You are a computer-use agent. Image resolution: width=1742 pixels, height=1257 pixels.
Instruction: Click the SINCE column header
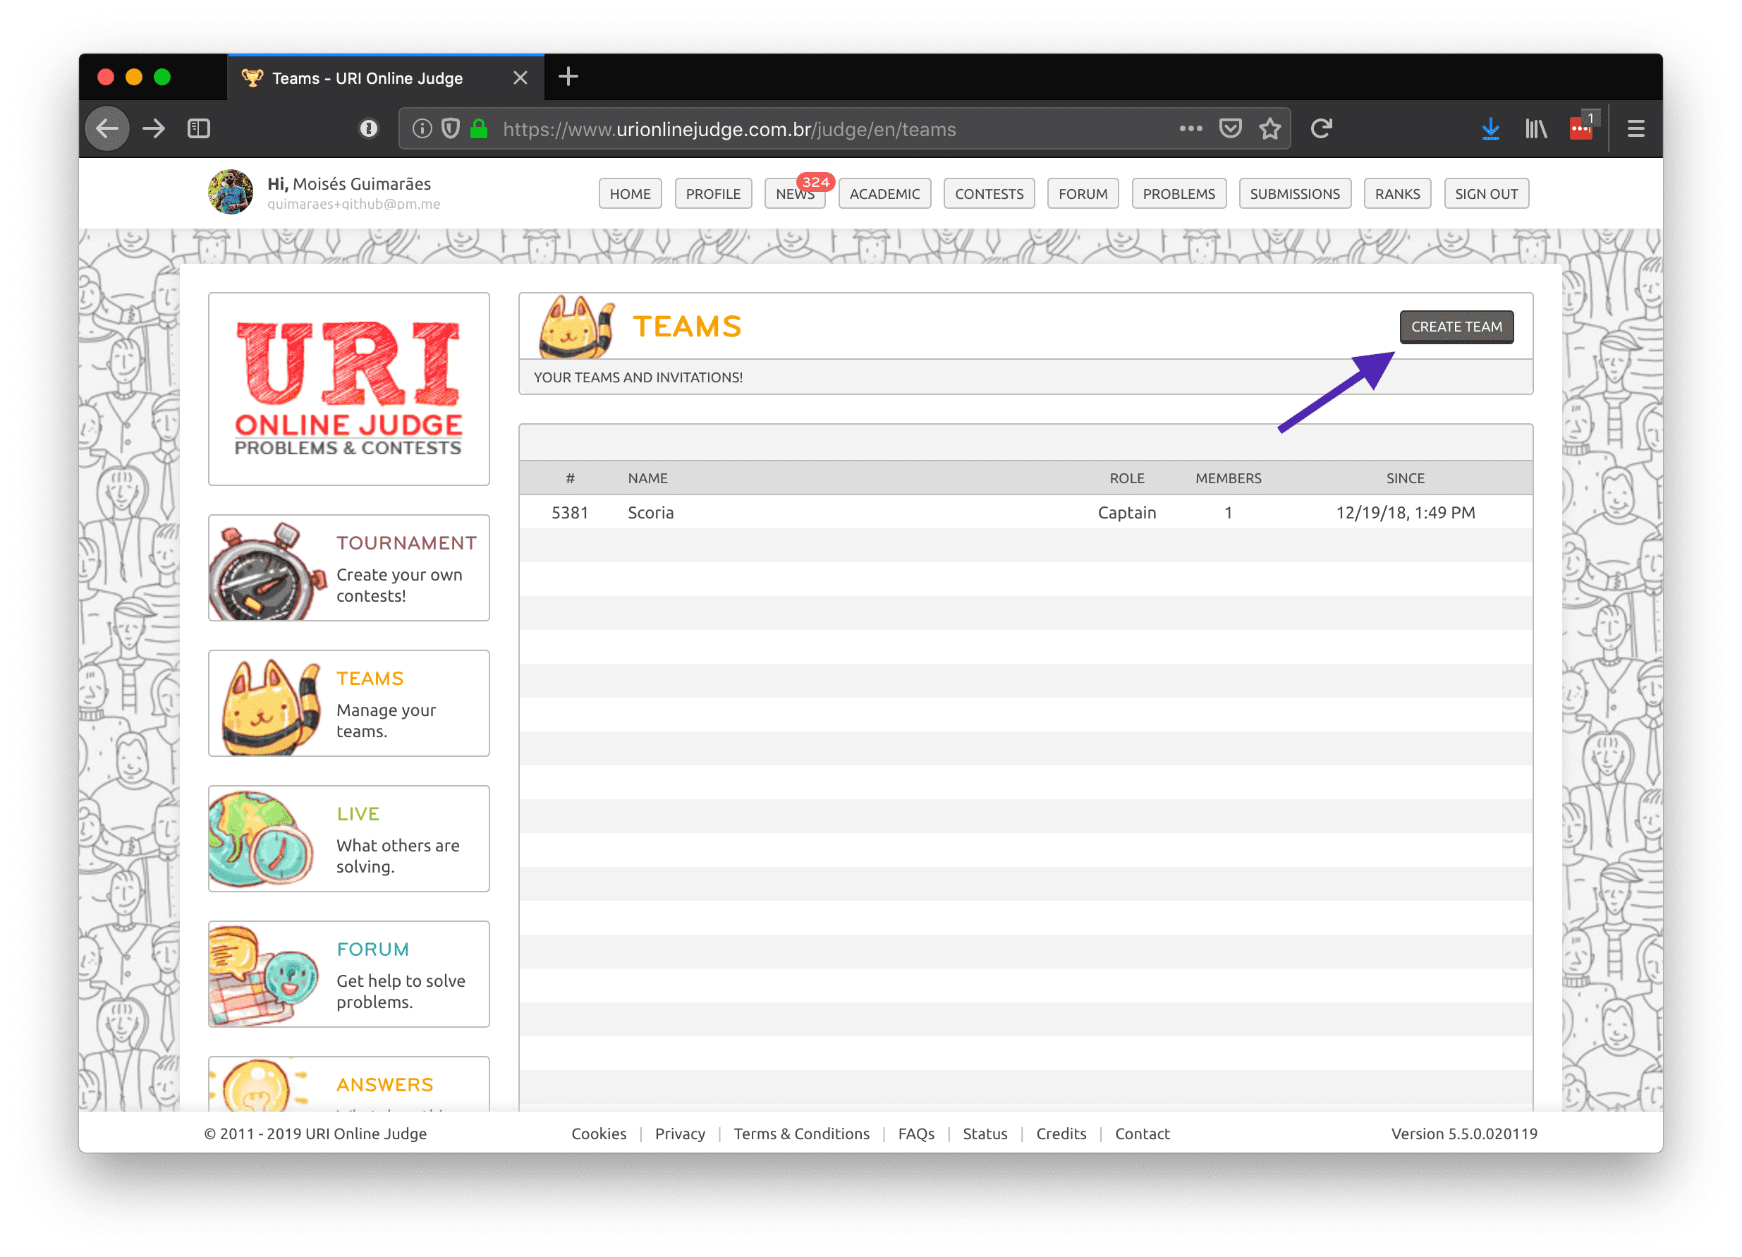point(1406,478)
